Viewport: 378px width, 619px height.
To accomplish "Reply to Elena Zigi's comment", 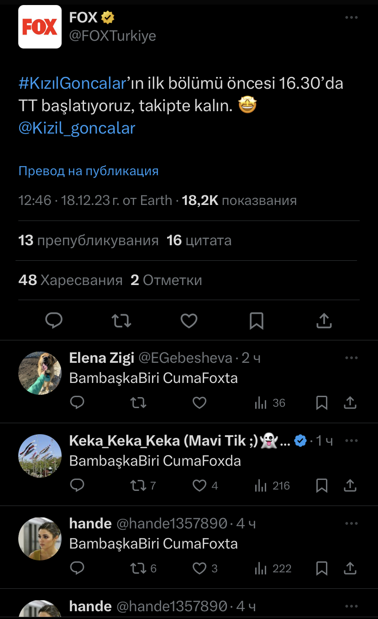I will pyautogui.click(x=78, y=403).
